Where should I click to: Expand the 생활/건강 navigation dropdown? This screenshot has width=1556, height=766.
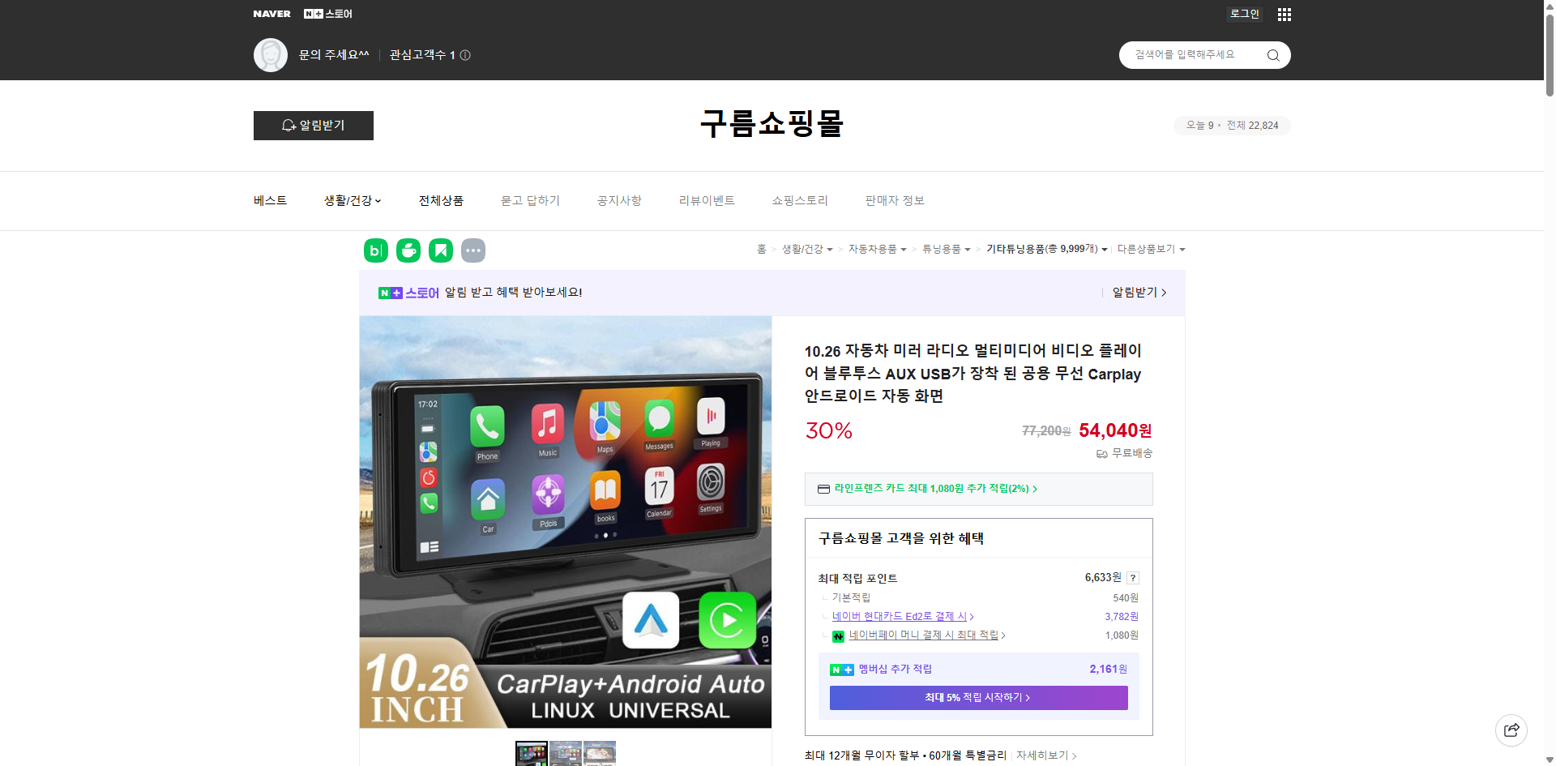352,200
